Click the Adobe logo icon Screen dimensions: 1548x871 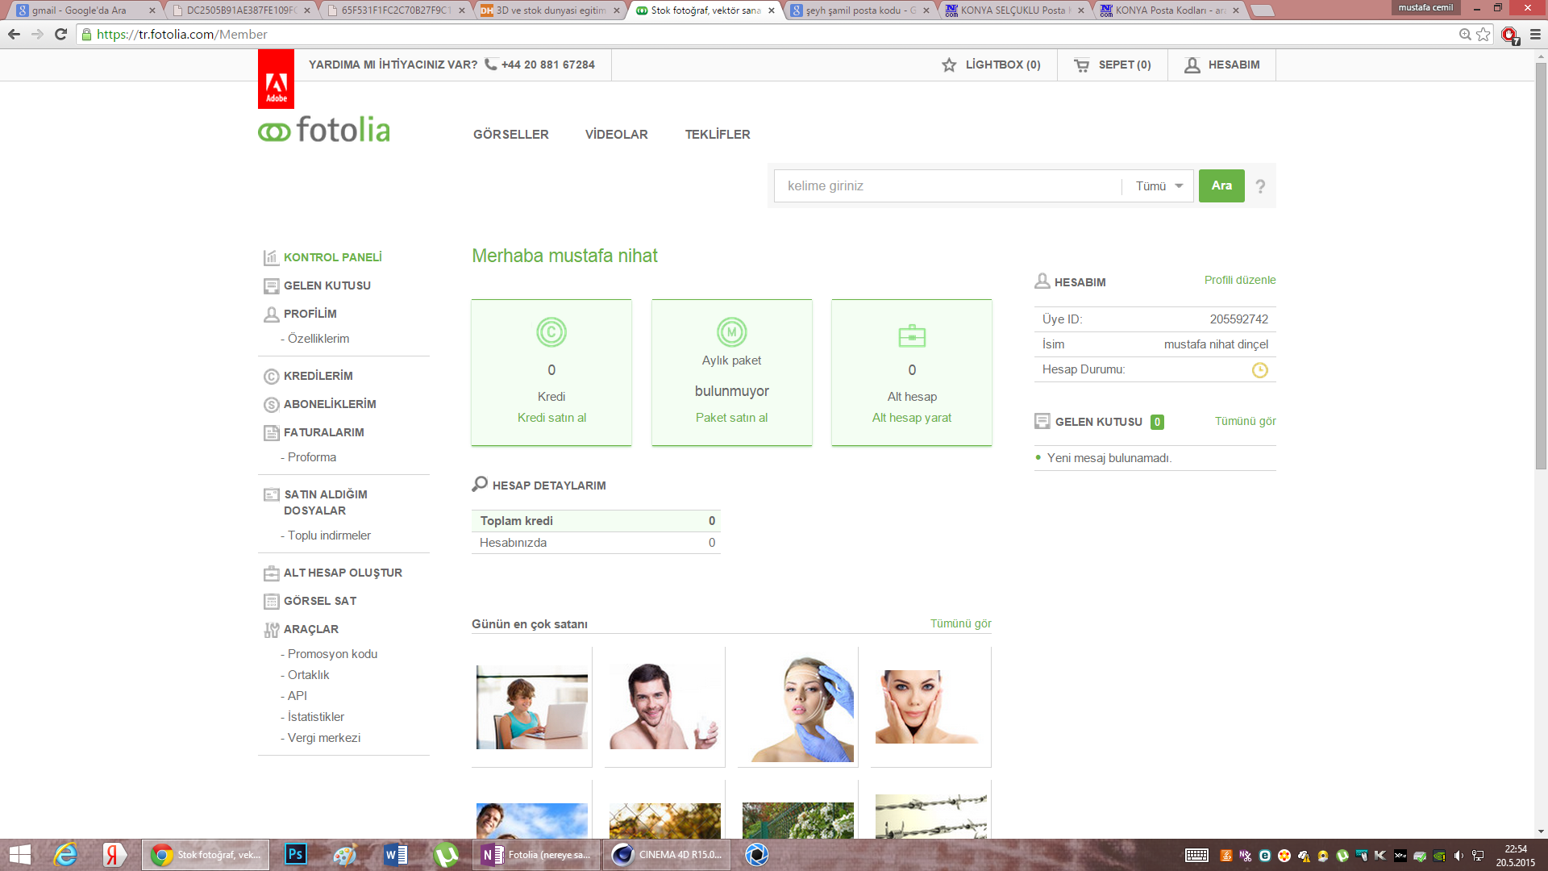tap(276, 80)
